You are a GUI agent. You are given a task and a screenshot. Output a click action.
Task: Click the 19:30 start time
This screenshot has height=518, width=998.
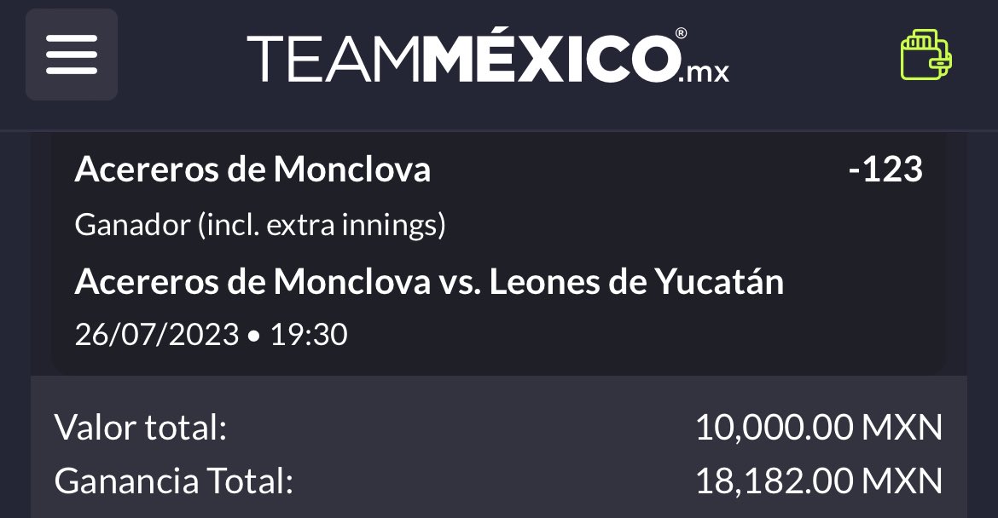(309, 334)
